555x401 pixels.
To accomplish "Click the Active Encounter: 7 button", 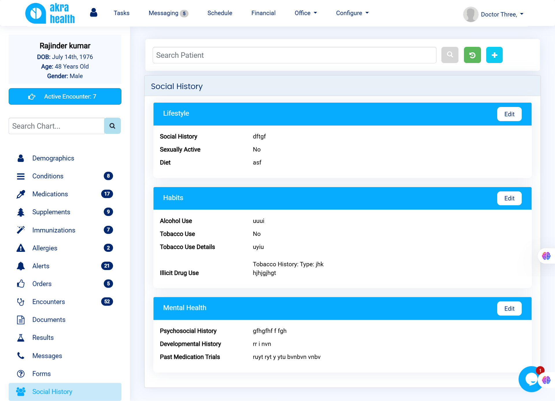I will click(65, 97).
